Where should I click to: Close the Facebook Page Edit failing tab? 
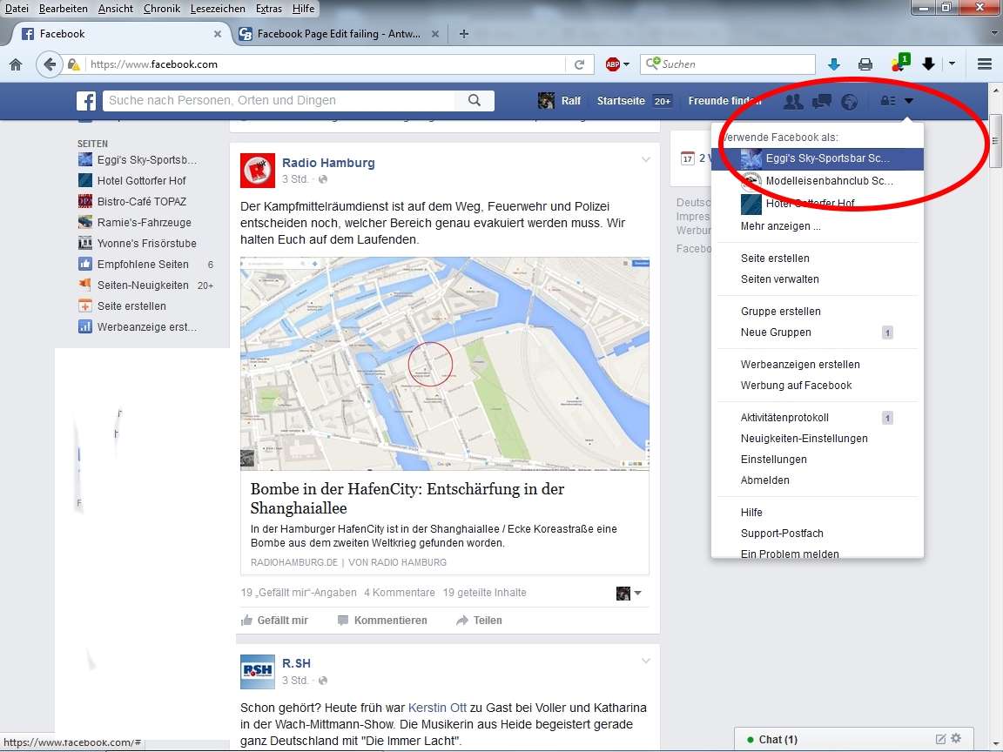[x=435, y=34]
